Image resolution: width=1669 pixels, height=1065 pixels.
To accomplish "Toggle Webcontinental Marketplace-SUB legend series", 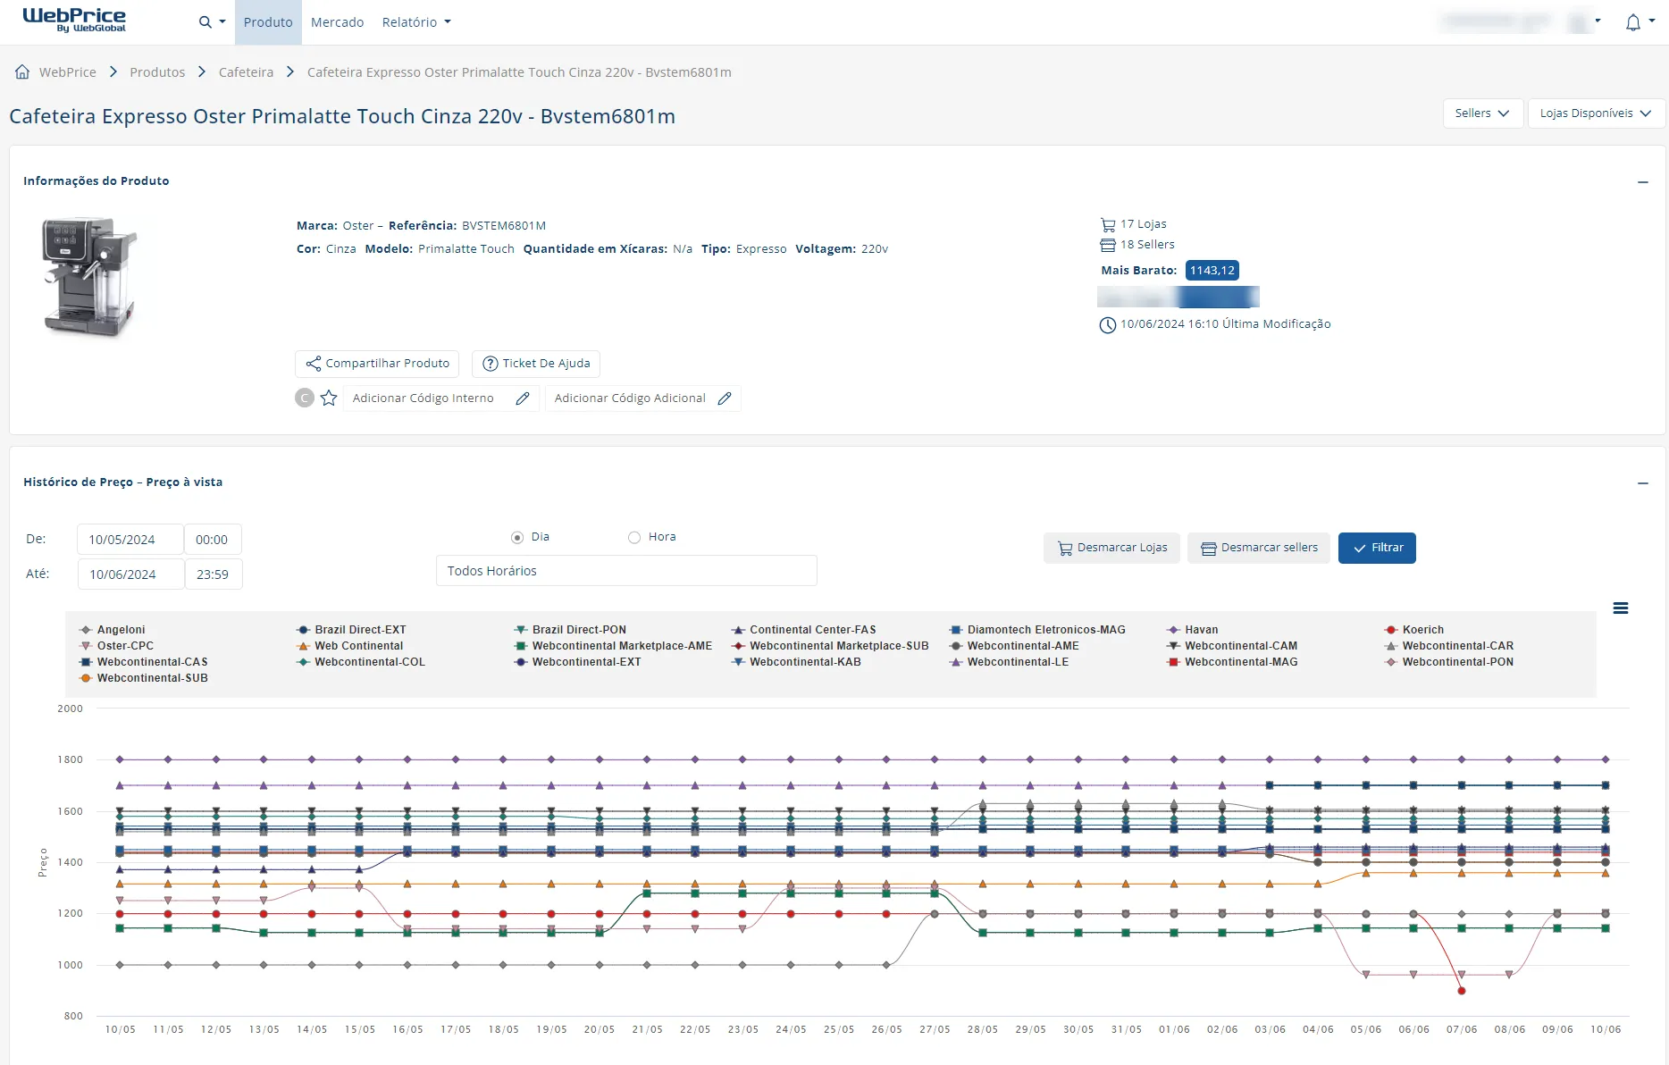I will tap(830, 646).
